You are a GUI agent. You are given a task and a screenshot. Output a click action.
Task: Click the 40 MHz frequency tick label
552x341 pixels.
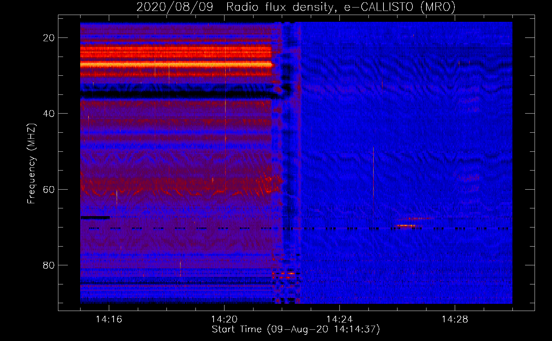(x=49, y=114)
